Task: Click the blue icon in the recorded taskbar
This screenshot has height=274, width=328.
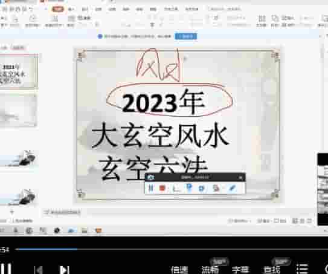Action: click(71, 230)
